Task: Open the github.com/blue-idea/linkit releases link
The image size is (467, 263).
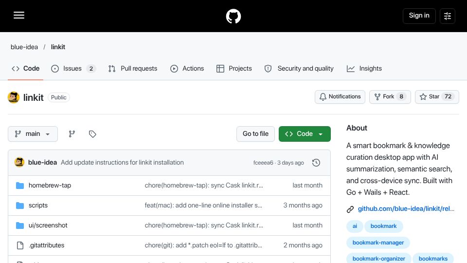Action: click(x=406, y=209)
